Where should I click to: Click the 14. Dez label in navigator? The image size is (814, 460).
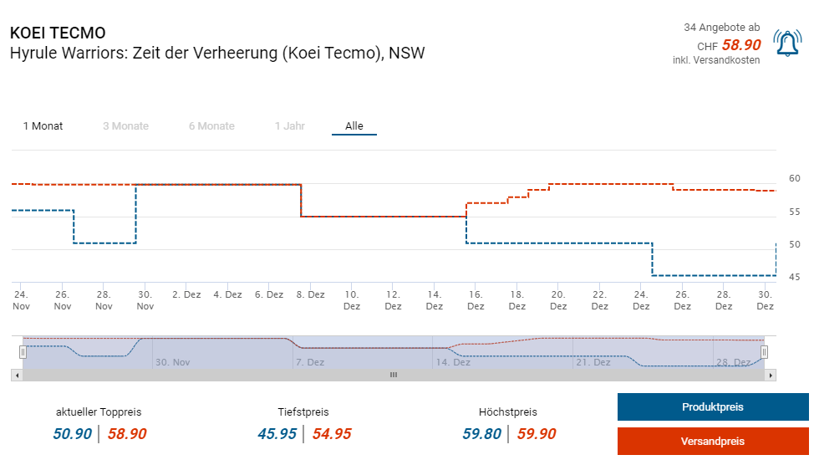pyautogui.click(x=455, y=362)
